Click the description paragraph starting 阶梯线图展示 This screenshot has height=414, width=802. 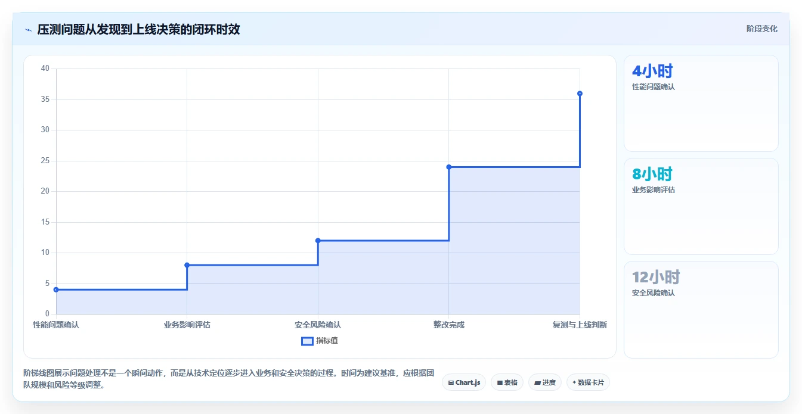[x=230, y=379]
